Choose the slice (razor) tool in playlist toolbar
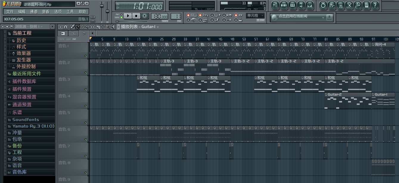This screenshot has width=399, height=183. [x=97, y=27]
